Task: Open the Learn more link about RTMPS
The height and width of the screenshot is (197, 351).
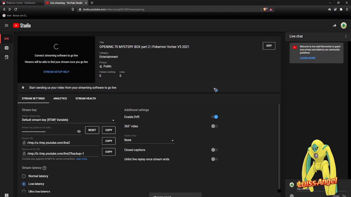Action: pos(81,159)
